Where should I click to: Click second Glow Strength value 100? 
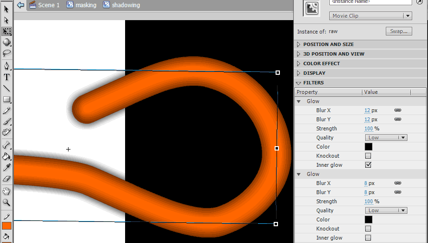click(x=369, y=201)
